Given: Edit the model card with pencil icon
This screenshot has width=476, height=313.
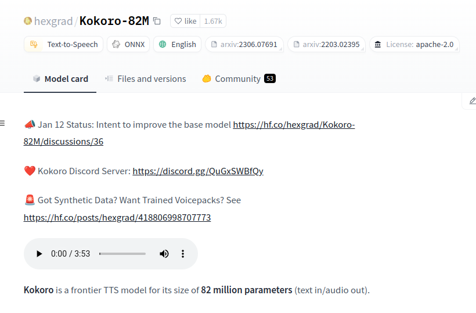Looking at the screenshot, I should tap(472, 101).
